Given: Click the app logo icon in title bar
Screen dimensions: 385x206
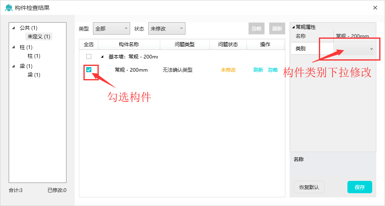Looking at the screenshot, I should (x=9, y=7).
